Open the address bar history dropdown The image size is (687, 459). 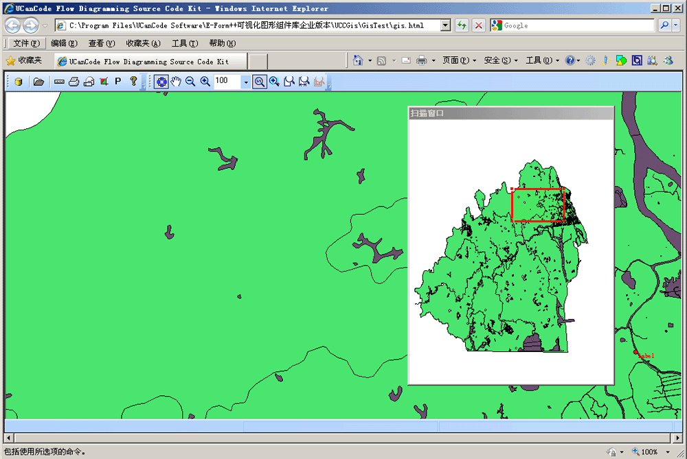coord(445,25)
